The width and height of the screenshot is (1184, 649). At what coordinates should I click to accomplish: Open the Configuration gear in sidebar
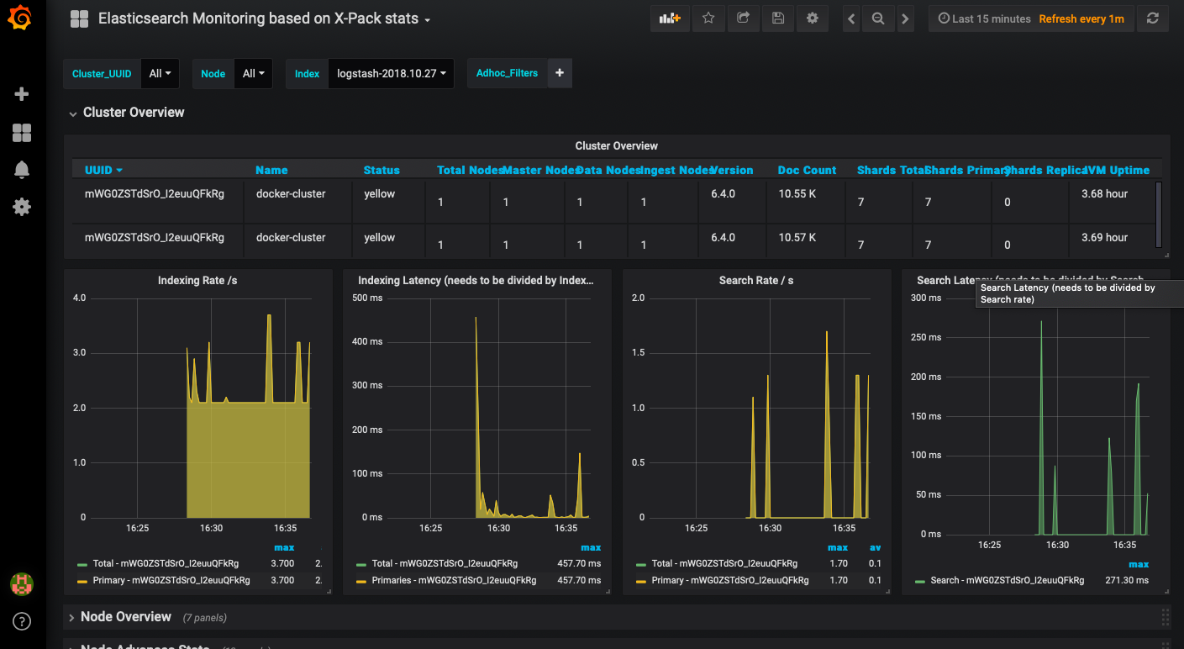(x=22, y=207)
